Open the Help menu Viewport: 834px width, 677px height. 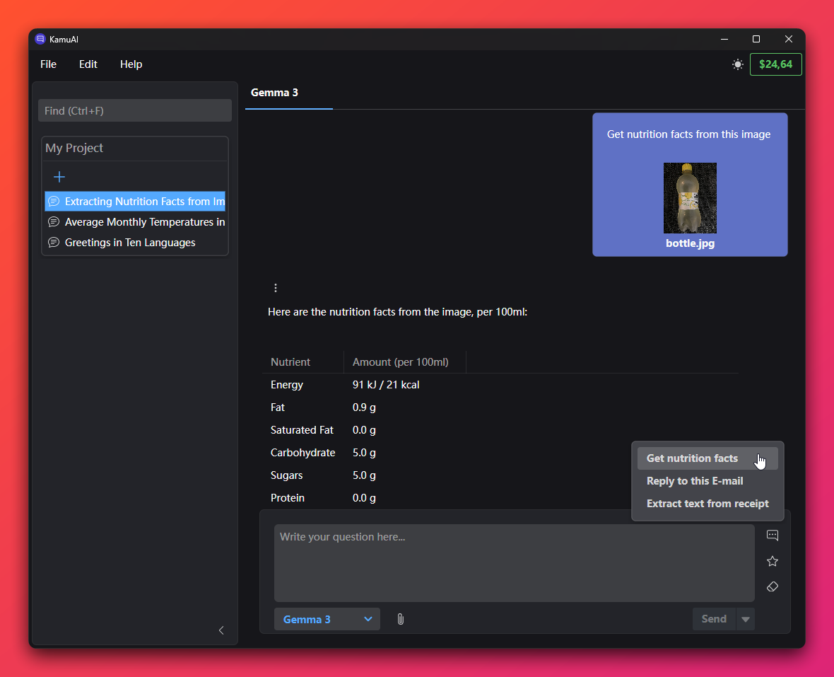point(131,64)
